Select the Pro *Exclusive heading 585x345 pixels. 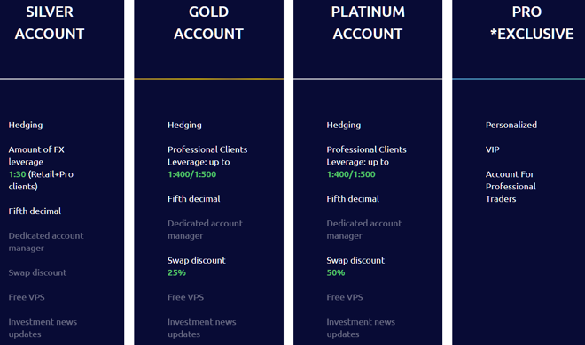point(532,23)
